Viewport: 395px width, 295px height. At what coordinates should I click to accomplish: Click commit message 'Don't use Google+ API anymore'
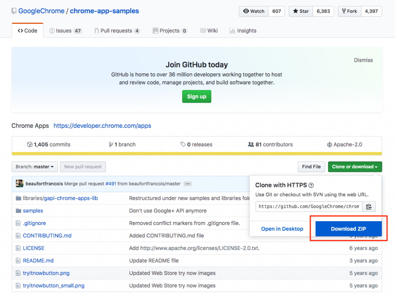coord(168,210)
